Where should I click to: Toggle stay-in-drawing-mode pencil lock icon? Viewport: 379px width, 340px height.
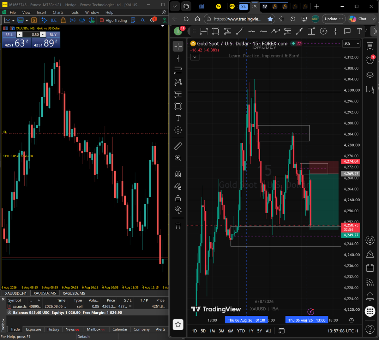(x=178, y=186)
